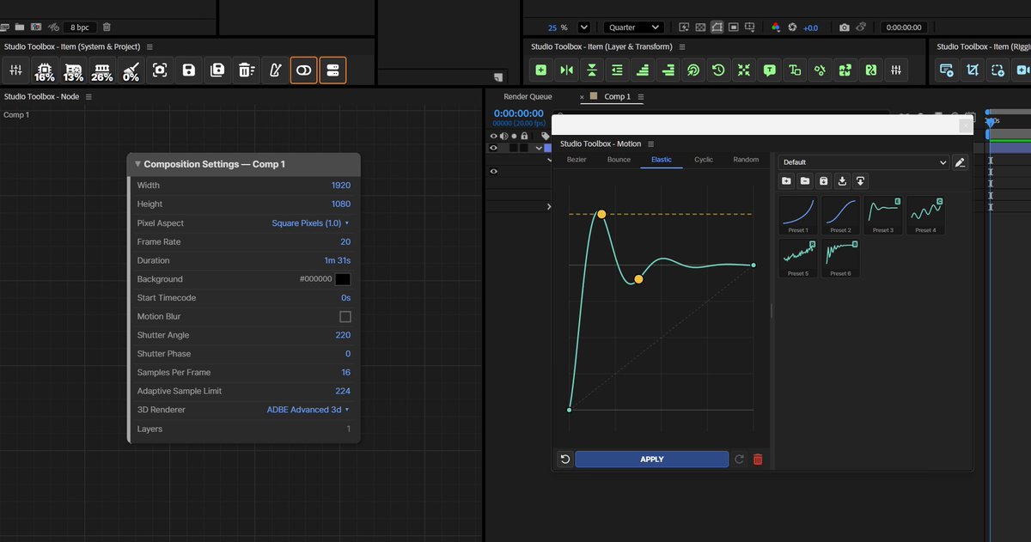
Task: Click the crop icon in Rigging toolbox
Action: (973, 70)
